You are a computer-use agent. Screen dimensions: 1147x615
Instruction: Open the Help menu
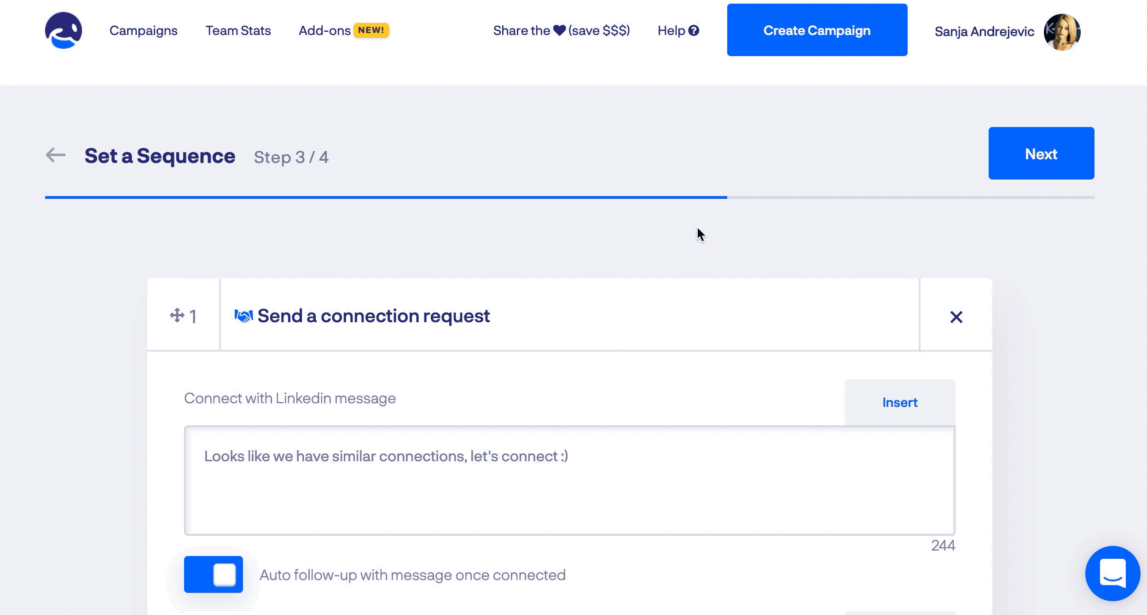678,30
